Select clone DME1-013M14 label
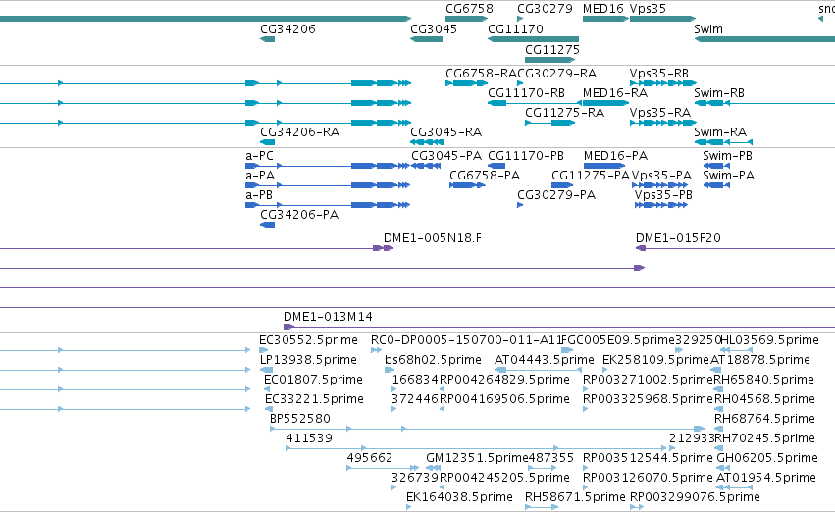 328,318
